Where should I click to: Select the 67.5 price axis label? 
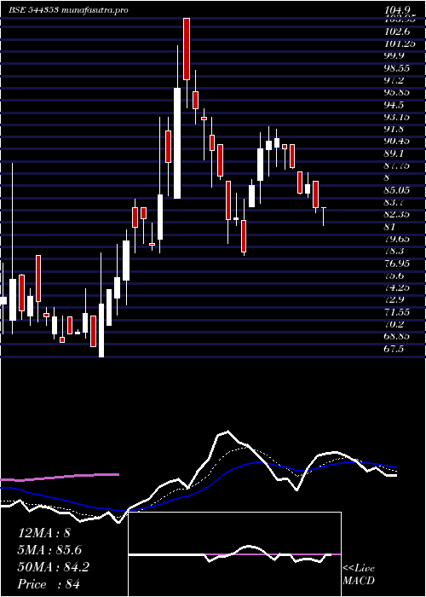tap(394, 349)
